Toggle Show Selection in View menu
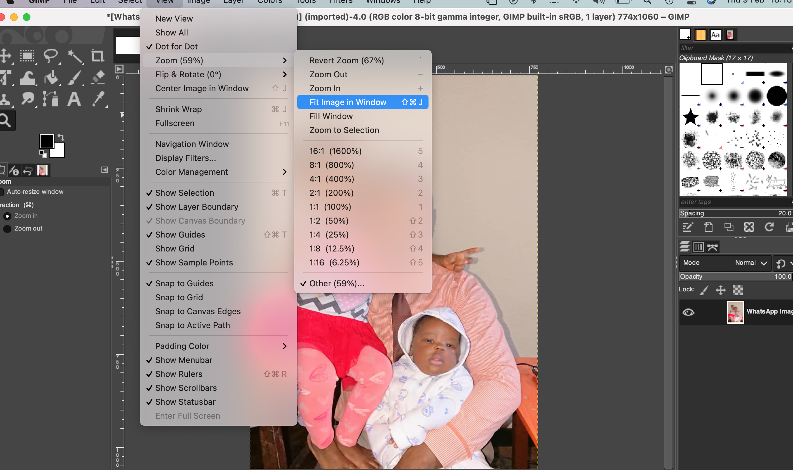Image resolution: width=793 pixels, height=470 pixels. click(x=219, y=193)
